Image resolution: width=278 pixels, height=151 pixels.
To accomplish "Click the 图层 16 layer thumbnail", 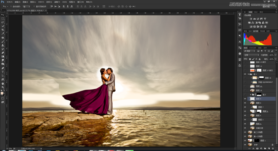I will tap(255, 78).
